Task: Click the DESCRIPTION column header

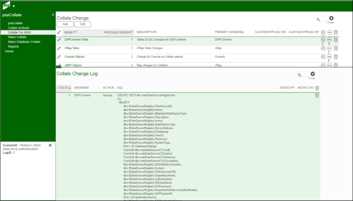Action: point(146,32)
